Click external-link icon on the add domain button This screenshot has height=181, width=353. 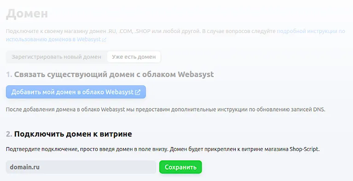click(138, 92)
